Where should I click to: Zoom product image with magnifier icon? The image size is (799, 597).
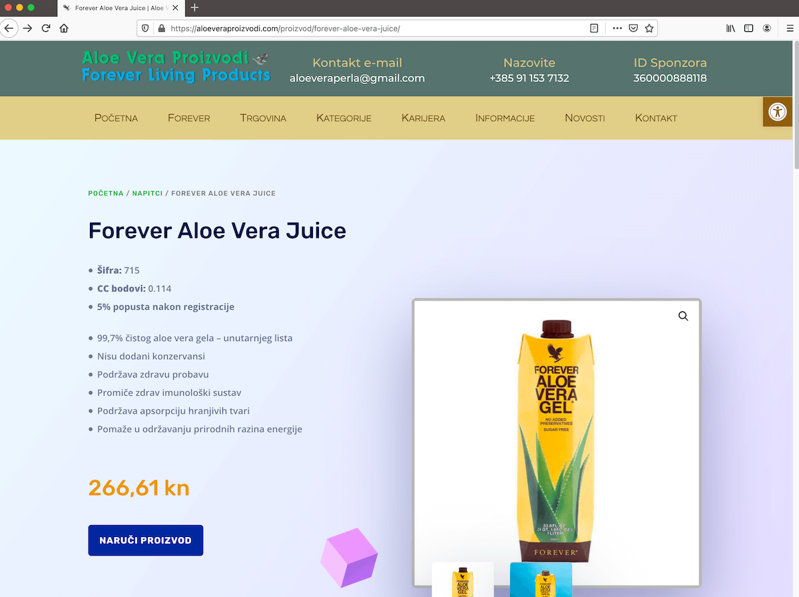coord(683,316)
